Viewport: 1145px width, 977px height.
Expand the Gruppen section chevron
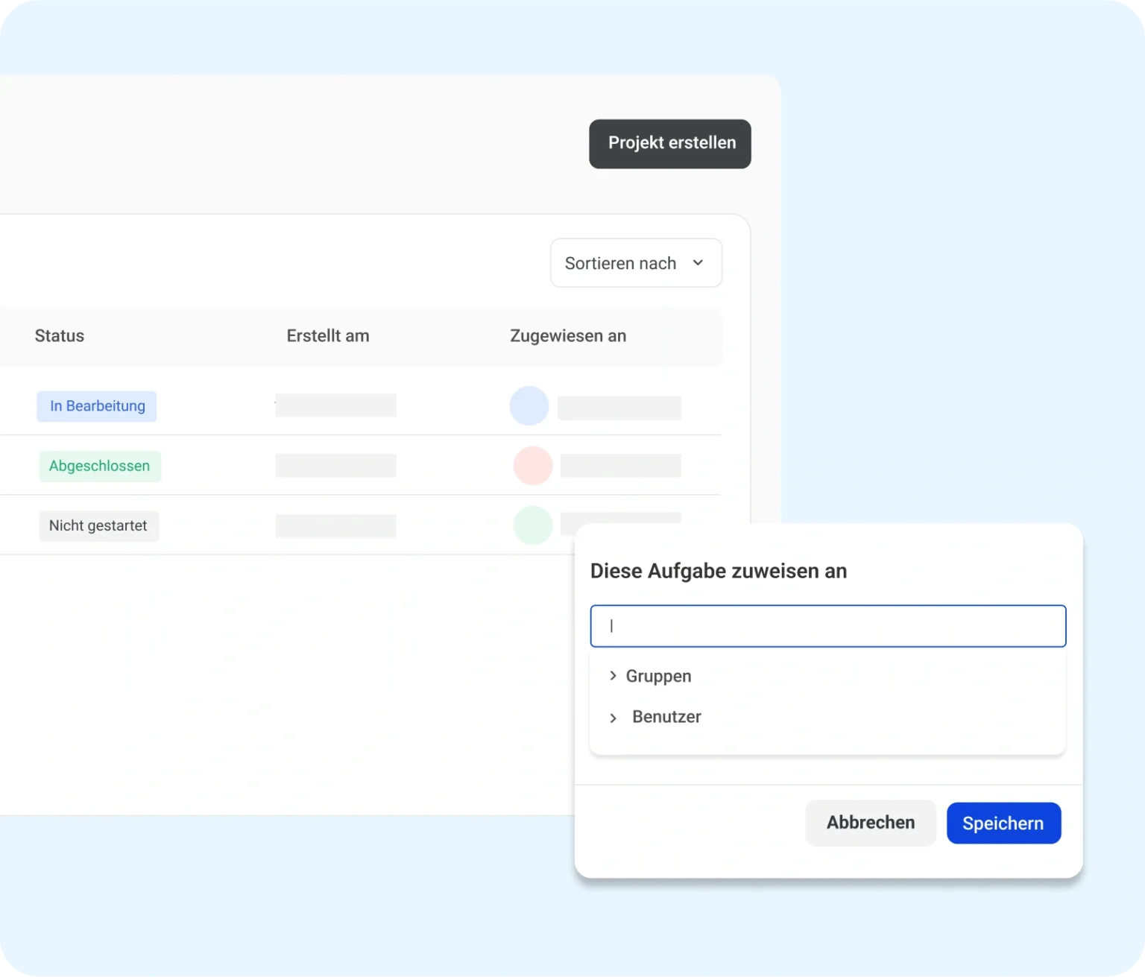613,676
